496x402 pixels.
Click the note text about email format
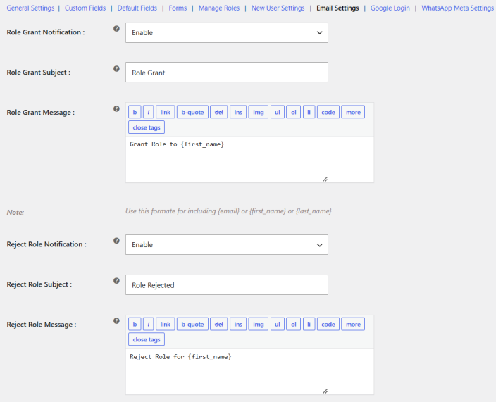228,211
